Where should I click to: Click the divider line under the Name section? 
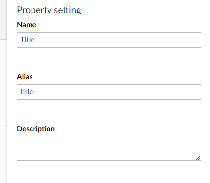coord(113,65)
